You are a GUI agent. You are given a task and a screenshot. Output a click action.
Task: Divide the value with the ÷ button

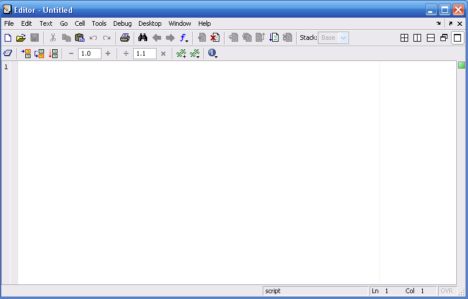click(126, 54)
